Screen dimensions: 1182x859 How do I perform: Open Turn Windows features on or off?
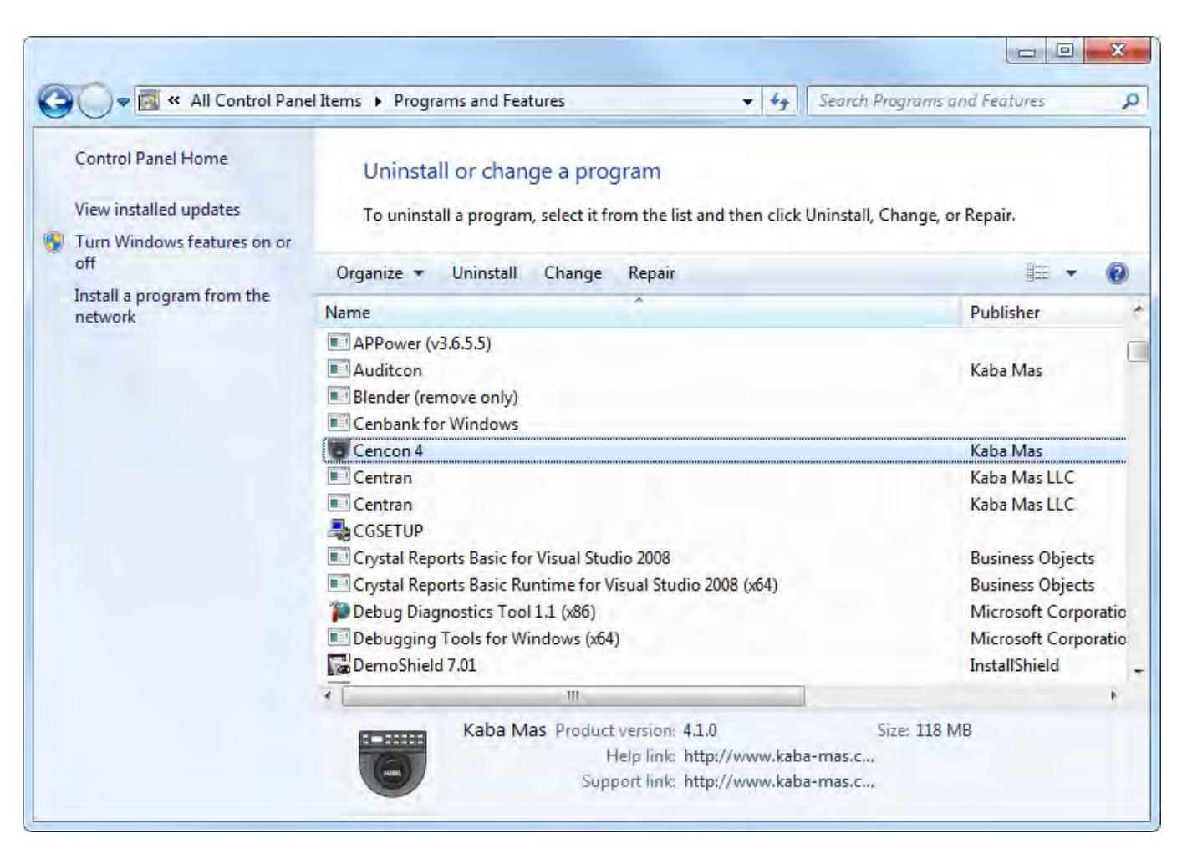pos(183,252)
